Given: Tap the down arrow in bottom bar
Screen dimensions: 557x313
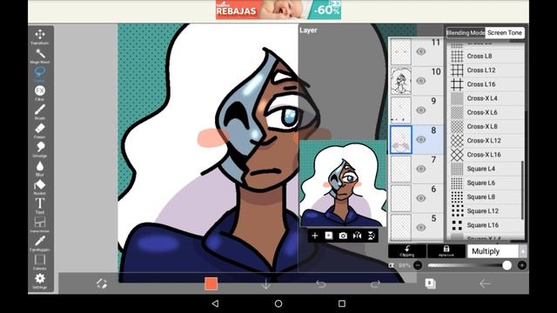Looking at the screenshot, I should [265, 284].
